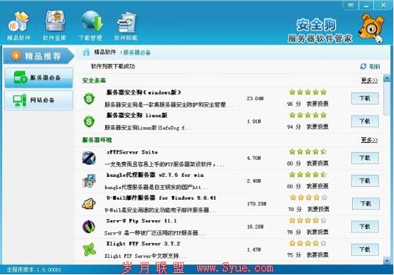Click 我要投票 for Serv-U Ftp Server
Viewport: 394px width, 275px height.
[x=317, y=232]
